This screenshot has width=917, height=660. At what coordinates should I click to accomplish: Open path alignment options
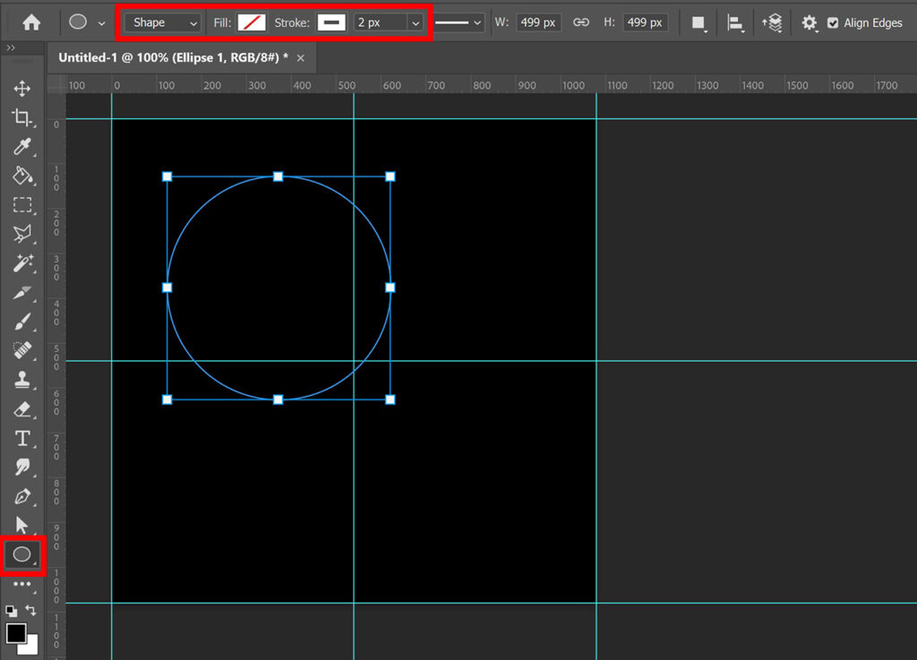click(734, 23)
